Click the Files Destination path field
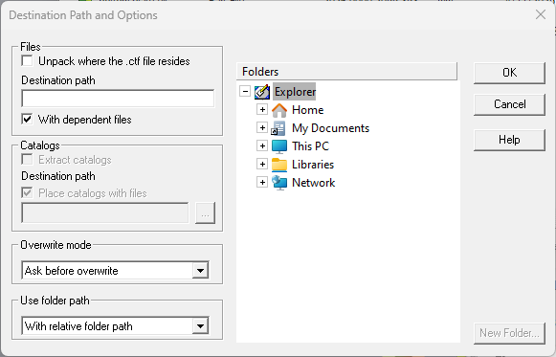Screen dimensions: 556x357 click(118, 99)
